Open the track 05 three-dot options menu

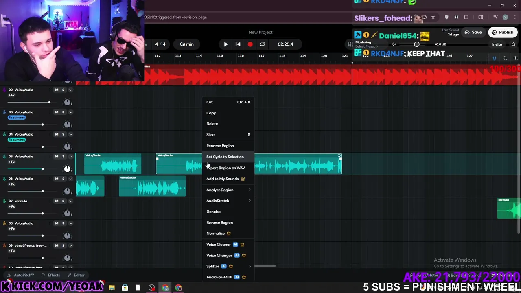(x=50, y=156)
